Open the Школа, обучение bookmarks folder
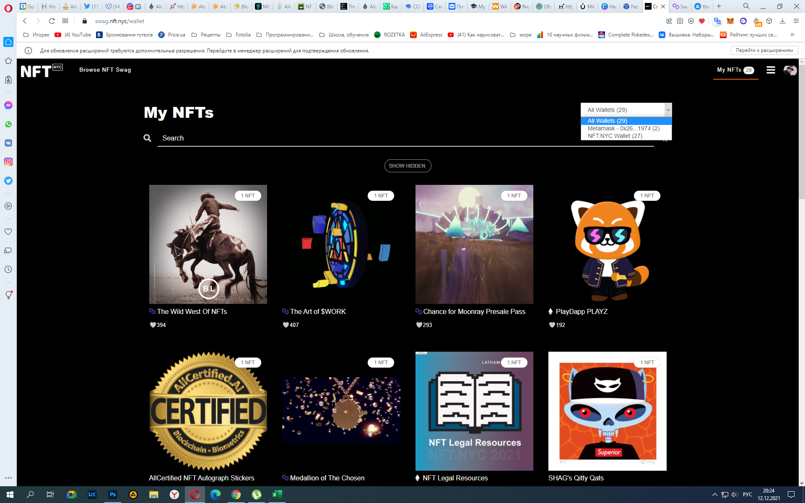This screenshot has height=503, width=805. [x=344, y=35]
